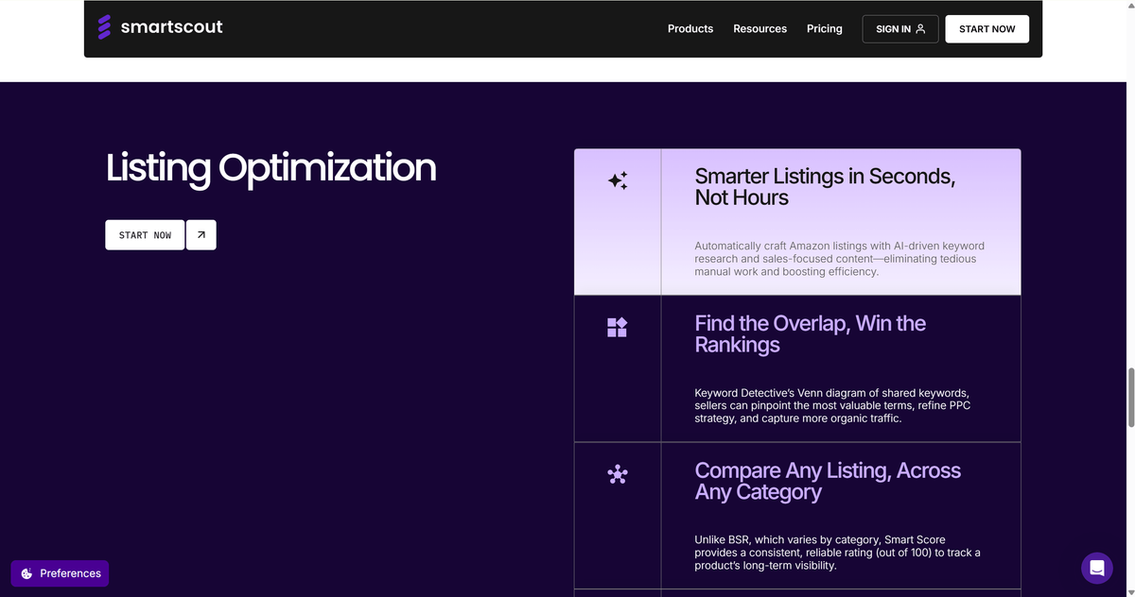Open the chat widget bubble

tap(1097, 568)
